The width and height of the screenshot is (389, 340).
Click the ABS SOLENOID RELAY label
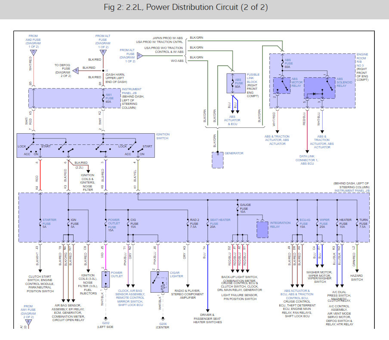[x=344, y=82]
